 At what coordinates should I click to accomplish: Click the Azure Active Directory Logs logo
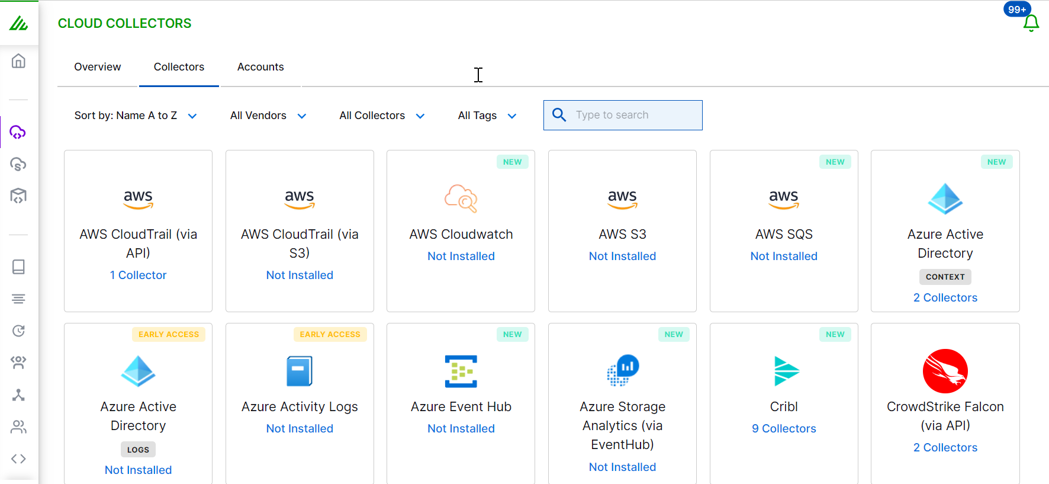[138, 371]
